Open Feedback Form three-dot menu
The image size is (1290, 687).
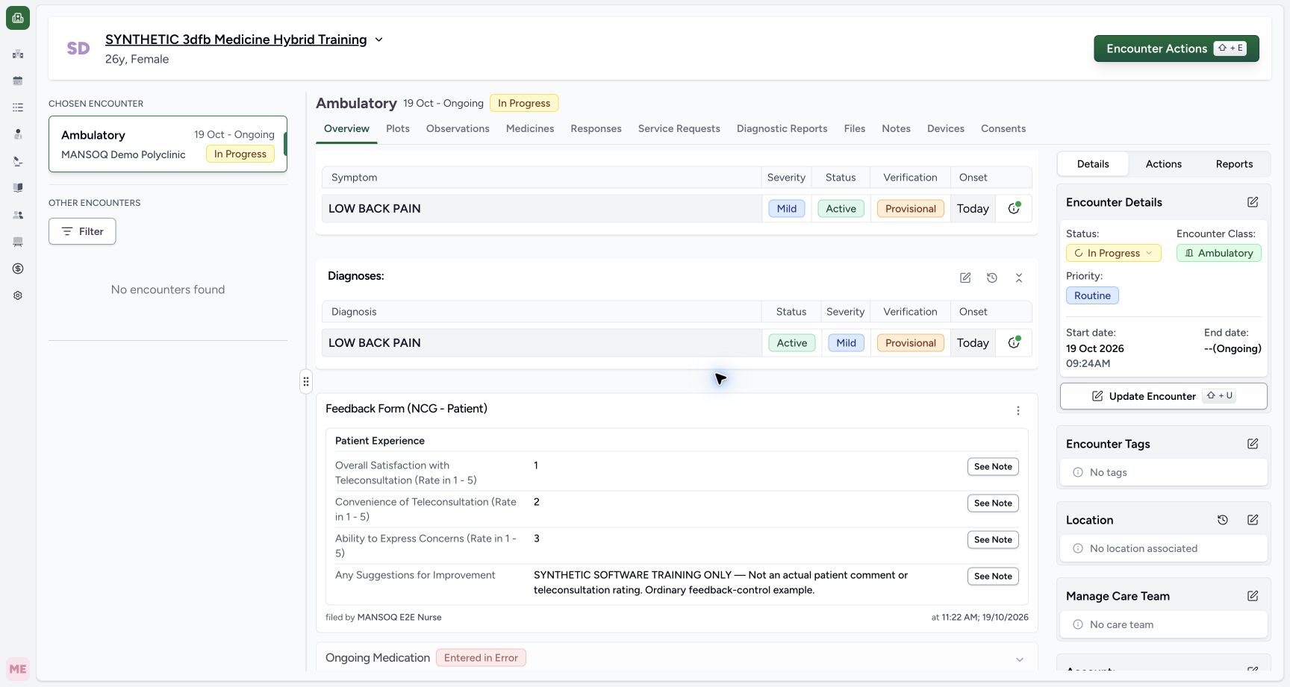click(1018, 411)
